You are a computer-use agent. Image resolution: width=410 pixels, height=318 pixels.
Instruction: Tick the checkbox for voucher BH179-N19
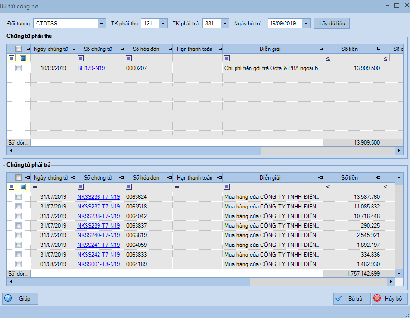(x=18, y=68)
